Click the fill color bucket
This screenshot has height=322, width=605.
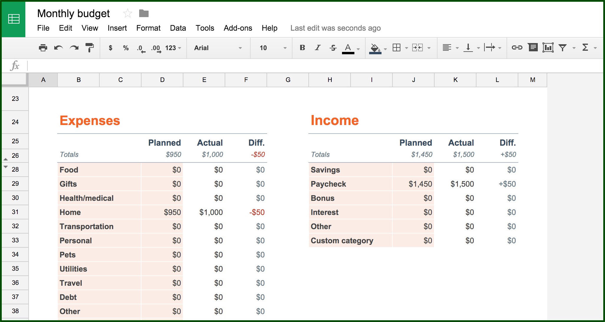[x=375, y=48]
